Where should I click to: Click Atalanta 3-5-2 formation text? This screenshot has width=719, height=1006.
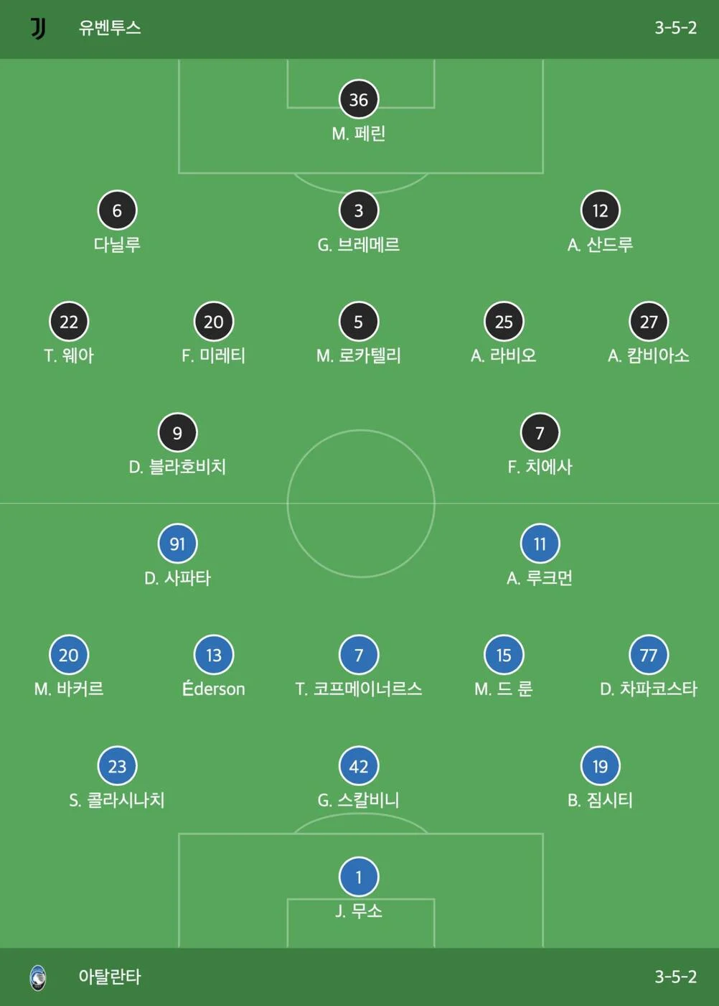(x=675, y=977)
